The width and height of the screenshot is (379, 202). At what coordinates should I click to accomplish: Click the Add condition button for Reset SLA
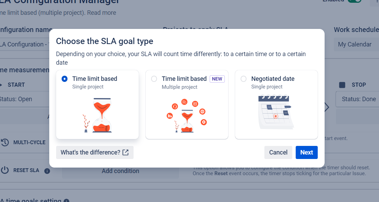click(120, 171)
